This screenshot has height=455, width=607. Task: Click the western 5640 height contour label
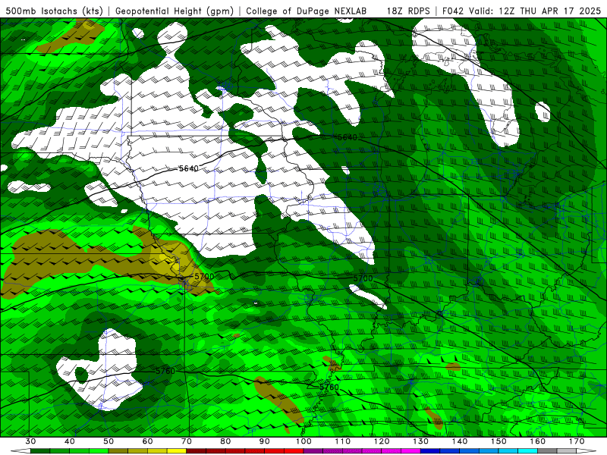(188, 168)
